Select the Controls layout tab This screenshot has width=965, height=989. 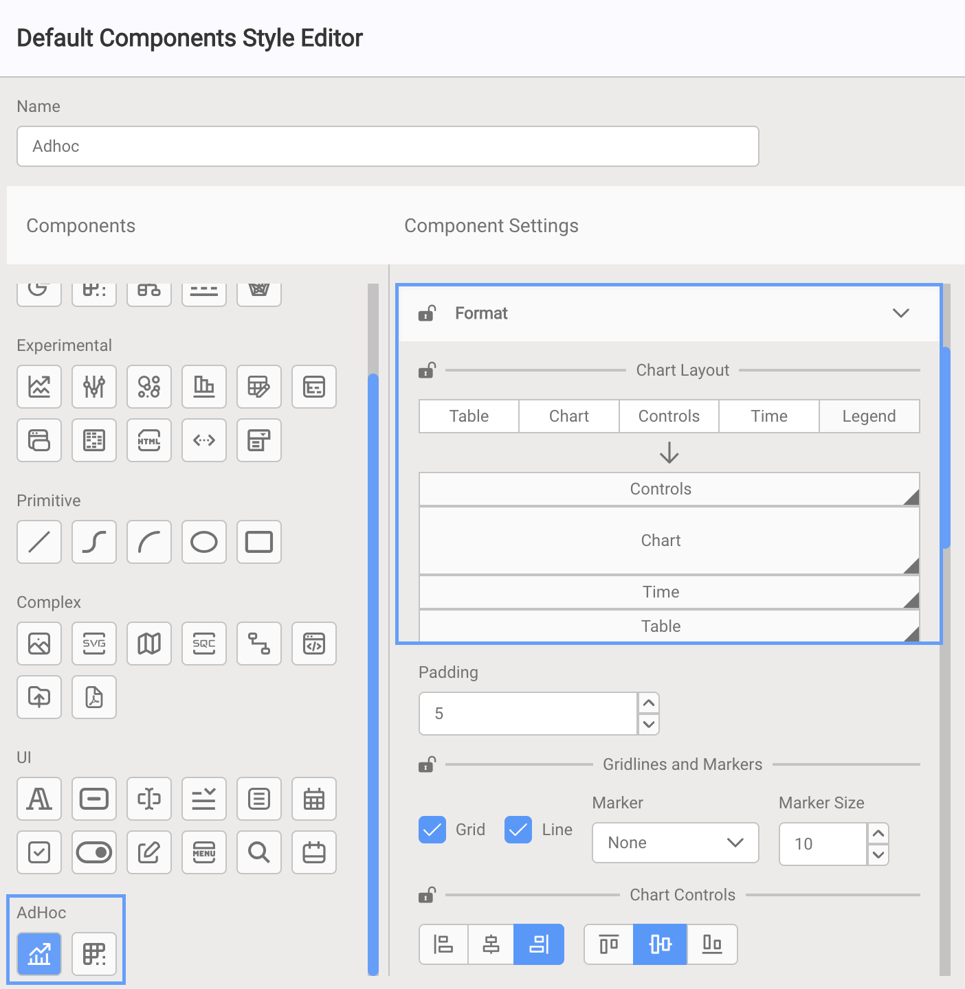pos(669,416)
